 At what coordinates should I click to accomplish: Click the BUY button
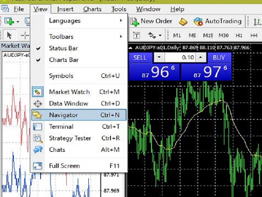pyautogui.click(x=219, y=57)
